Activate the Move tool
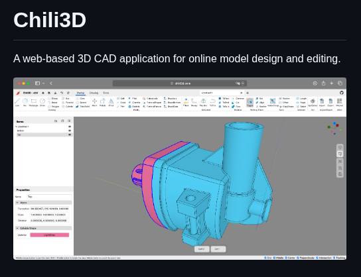The height and width of the screenshot is (277, 361). pos(94,102)
